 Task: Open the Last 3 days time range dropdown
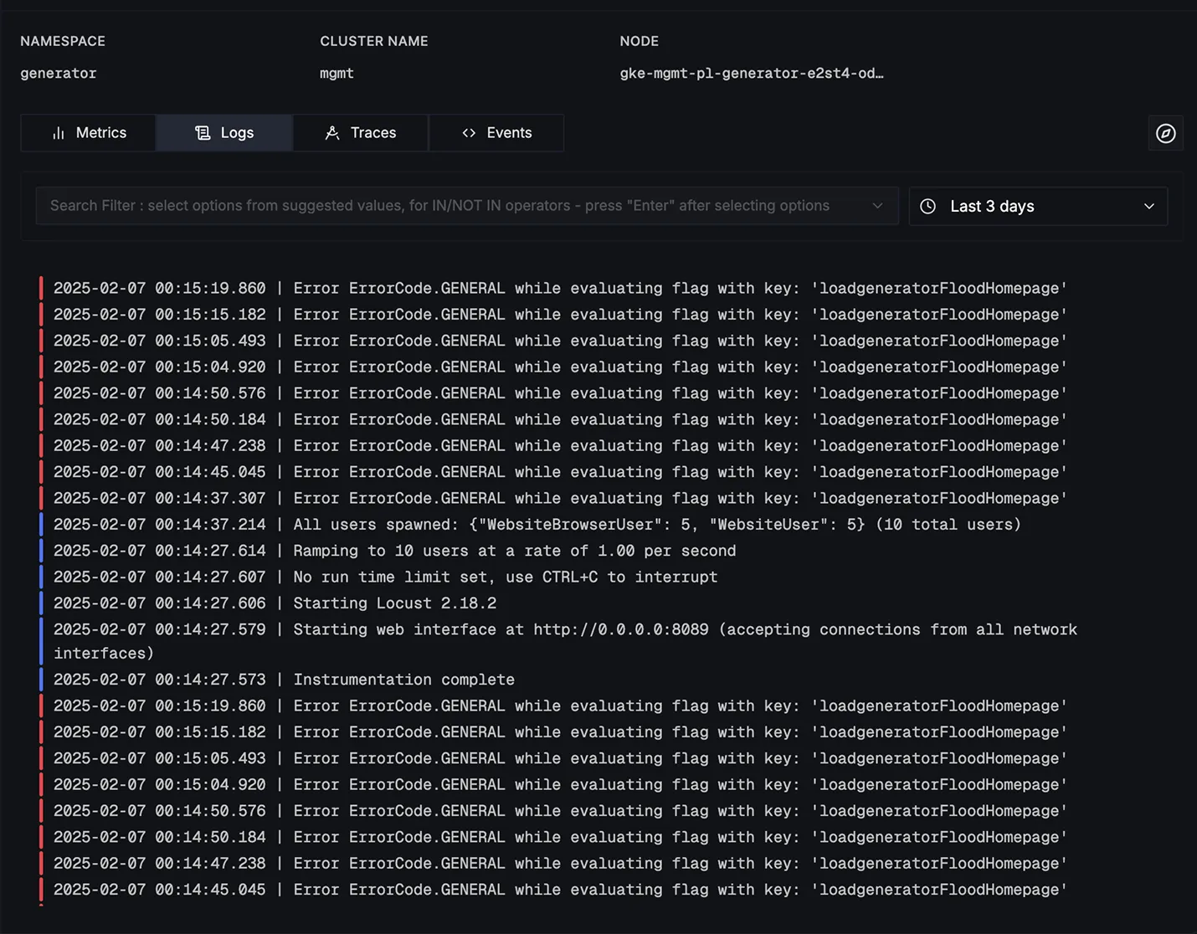[1038, 206]
